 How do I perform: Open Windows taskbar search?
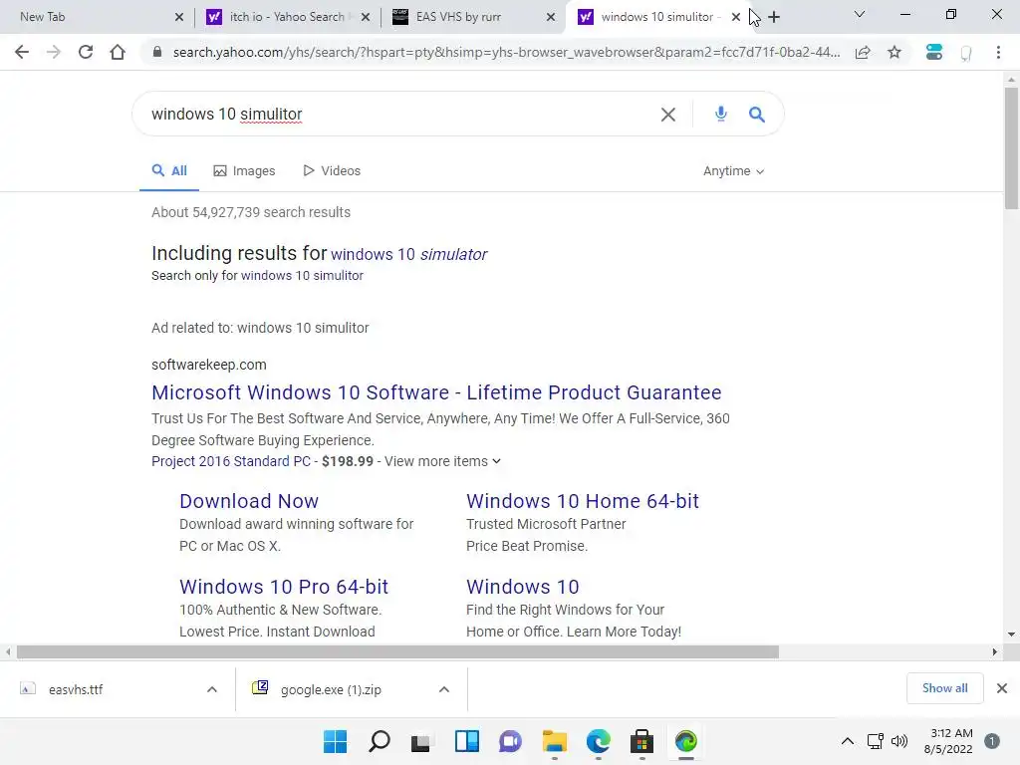point(380,741)
